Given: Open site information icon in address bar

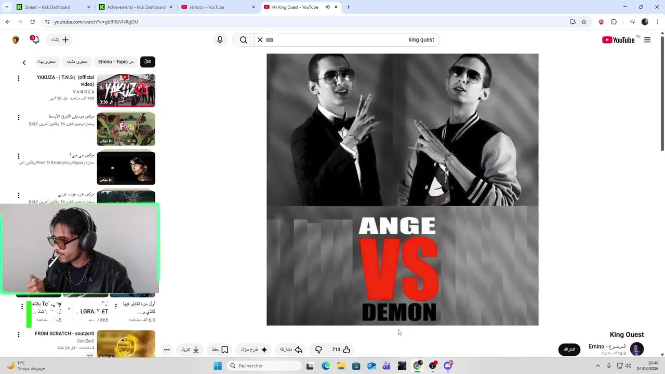Looking at the screenshot, I should click(x=47, y=22).
